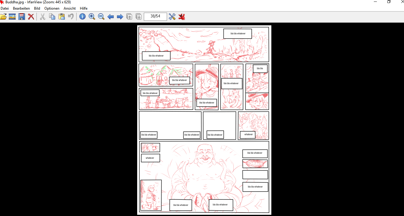This screenshot has width=404, height=216.
Task: Click the red X Delete icon
Action: click(x=31, y=17)
